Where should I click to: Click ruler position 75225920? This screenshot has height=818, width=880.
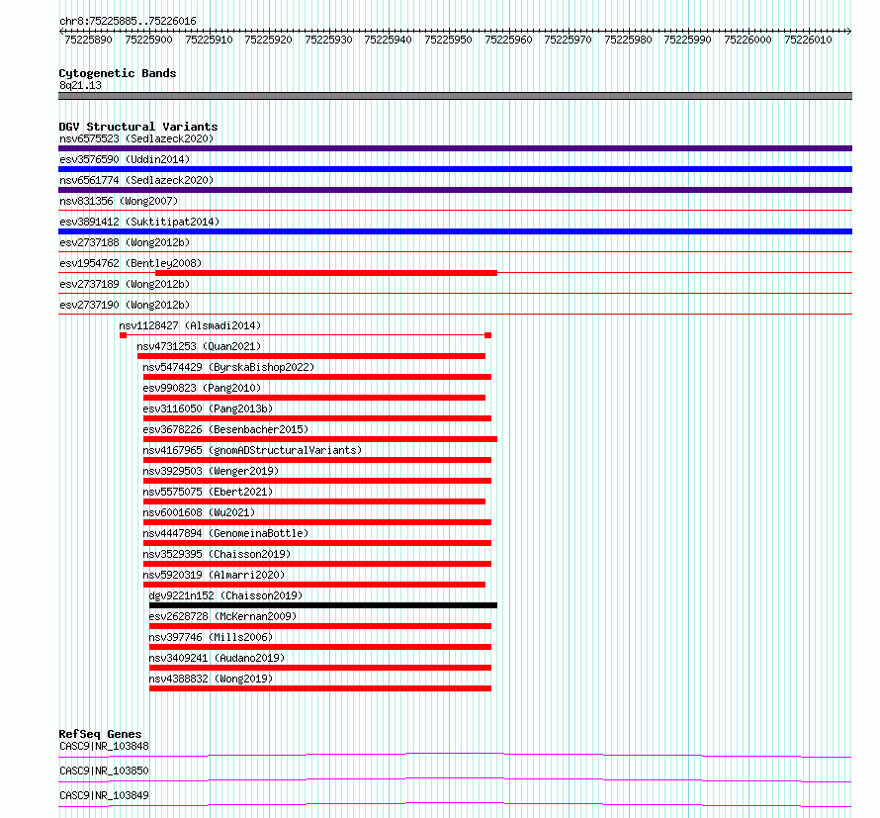pyautogui.click(x=268, y=40)
